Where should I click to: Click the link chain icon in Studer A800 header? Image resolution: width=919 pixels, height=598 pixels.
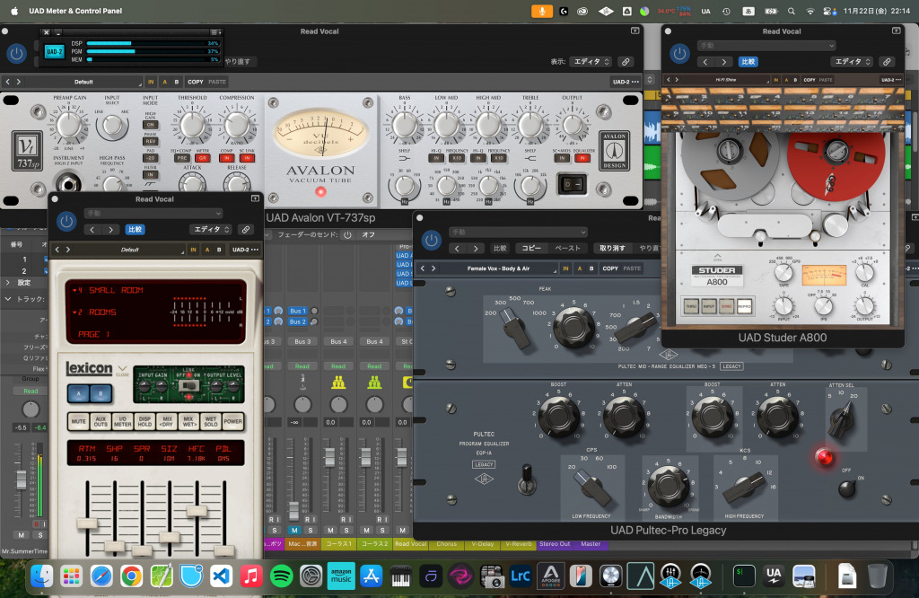tap(887, 62)
